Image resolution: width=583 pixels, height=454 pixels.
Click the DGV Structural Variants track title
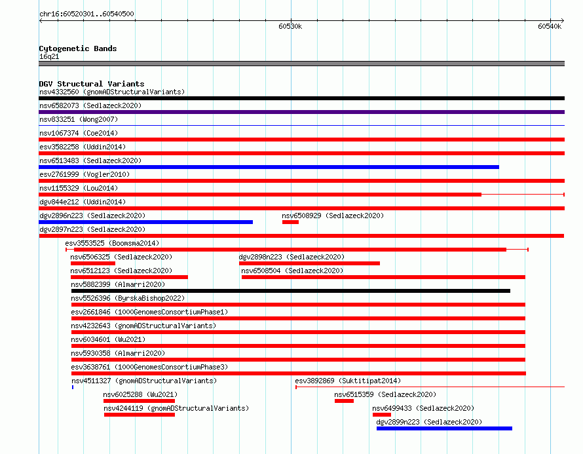click(x=92, y=84)
